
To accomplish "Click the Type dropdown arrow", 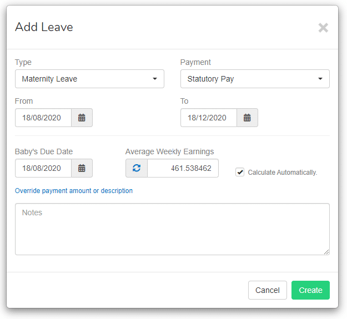I will (155, 79).
